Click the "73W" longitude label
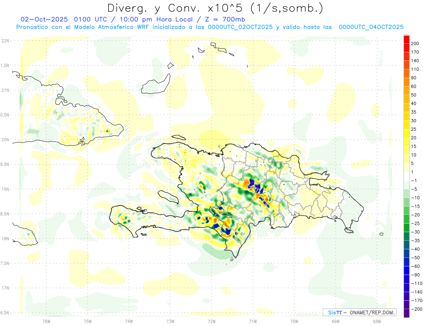Image resolution: width=423 pixels, height=326 pixels. coord(170,321)
